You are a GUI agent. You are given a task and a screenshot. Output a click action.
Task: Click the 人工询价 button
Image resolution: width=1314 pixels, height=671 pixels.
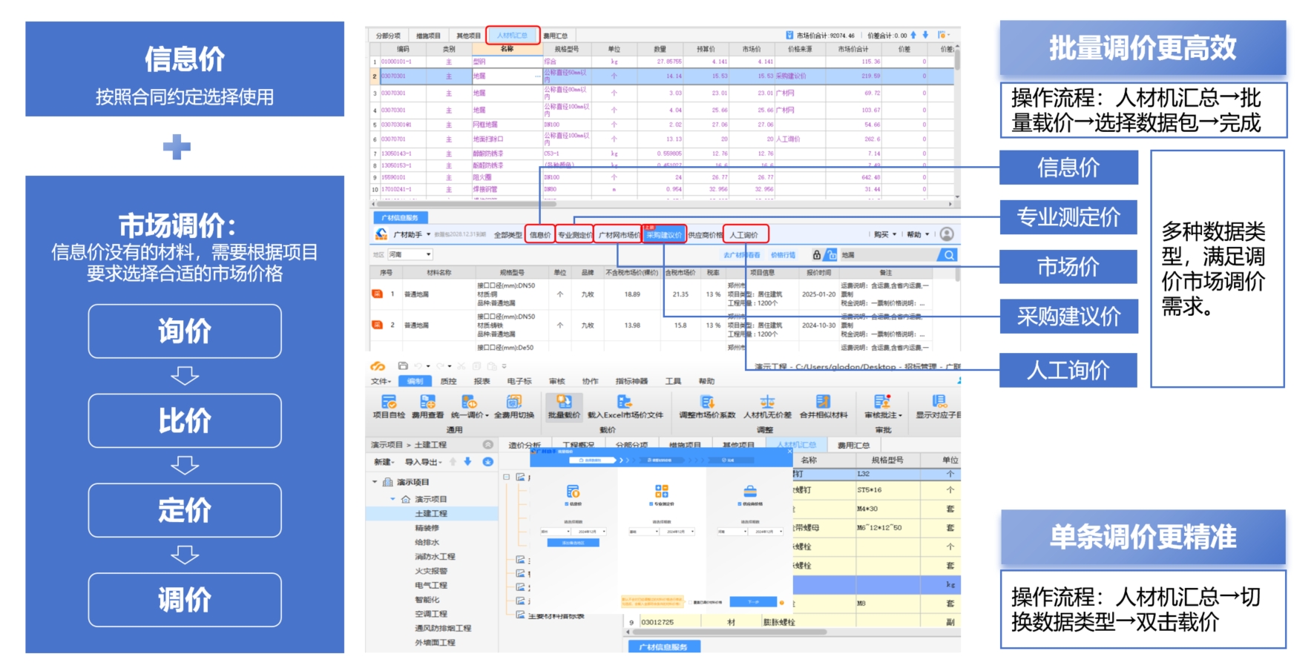pyautogui.click(x=744, y=235)
